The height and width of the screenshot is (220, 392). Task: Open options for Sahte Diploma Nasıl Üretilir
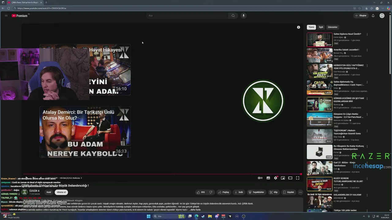point(367,34)
